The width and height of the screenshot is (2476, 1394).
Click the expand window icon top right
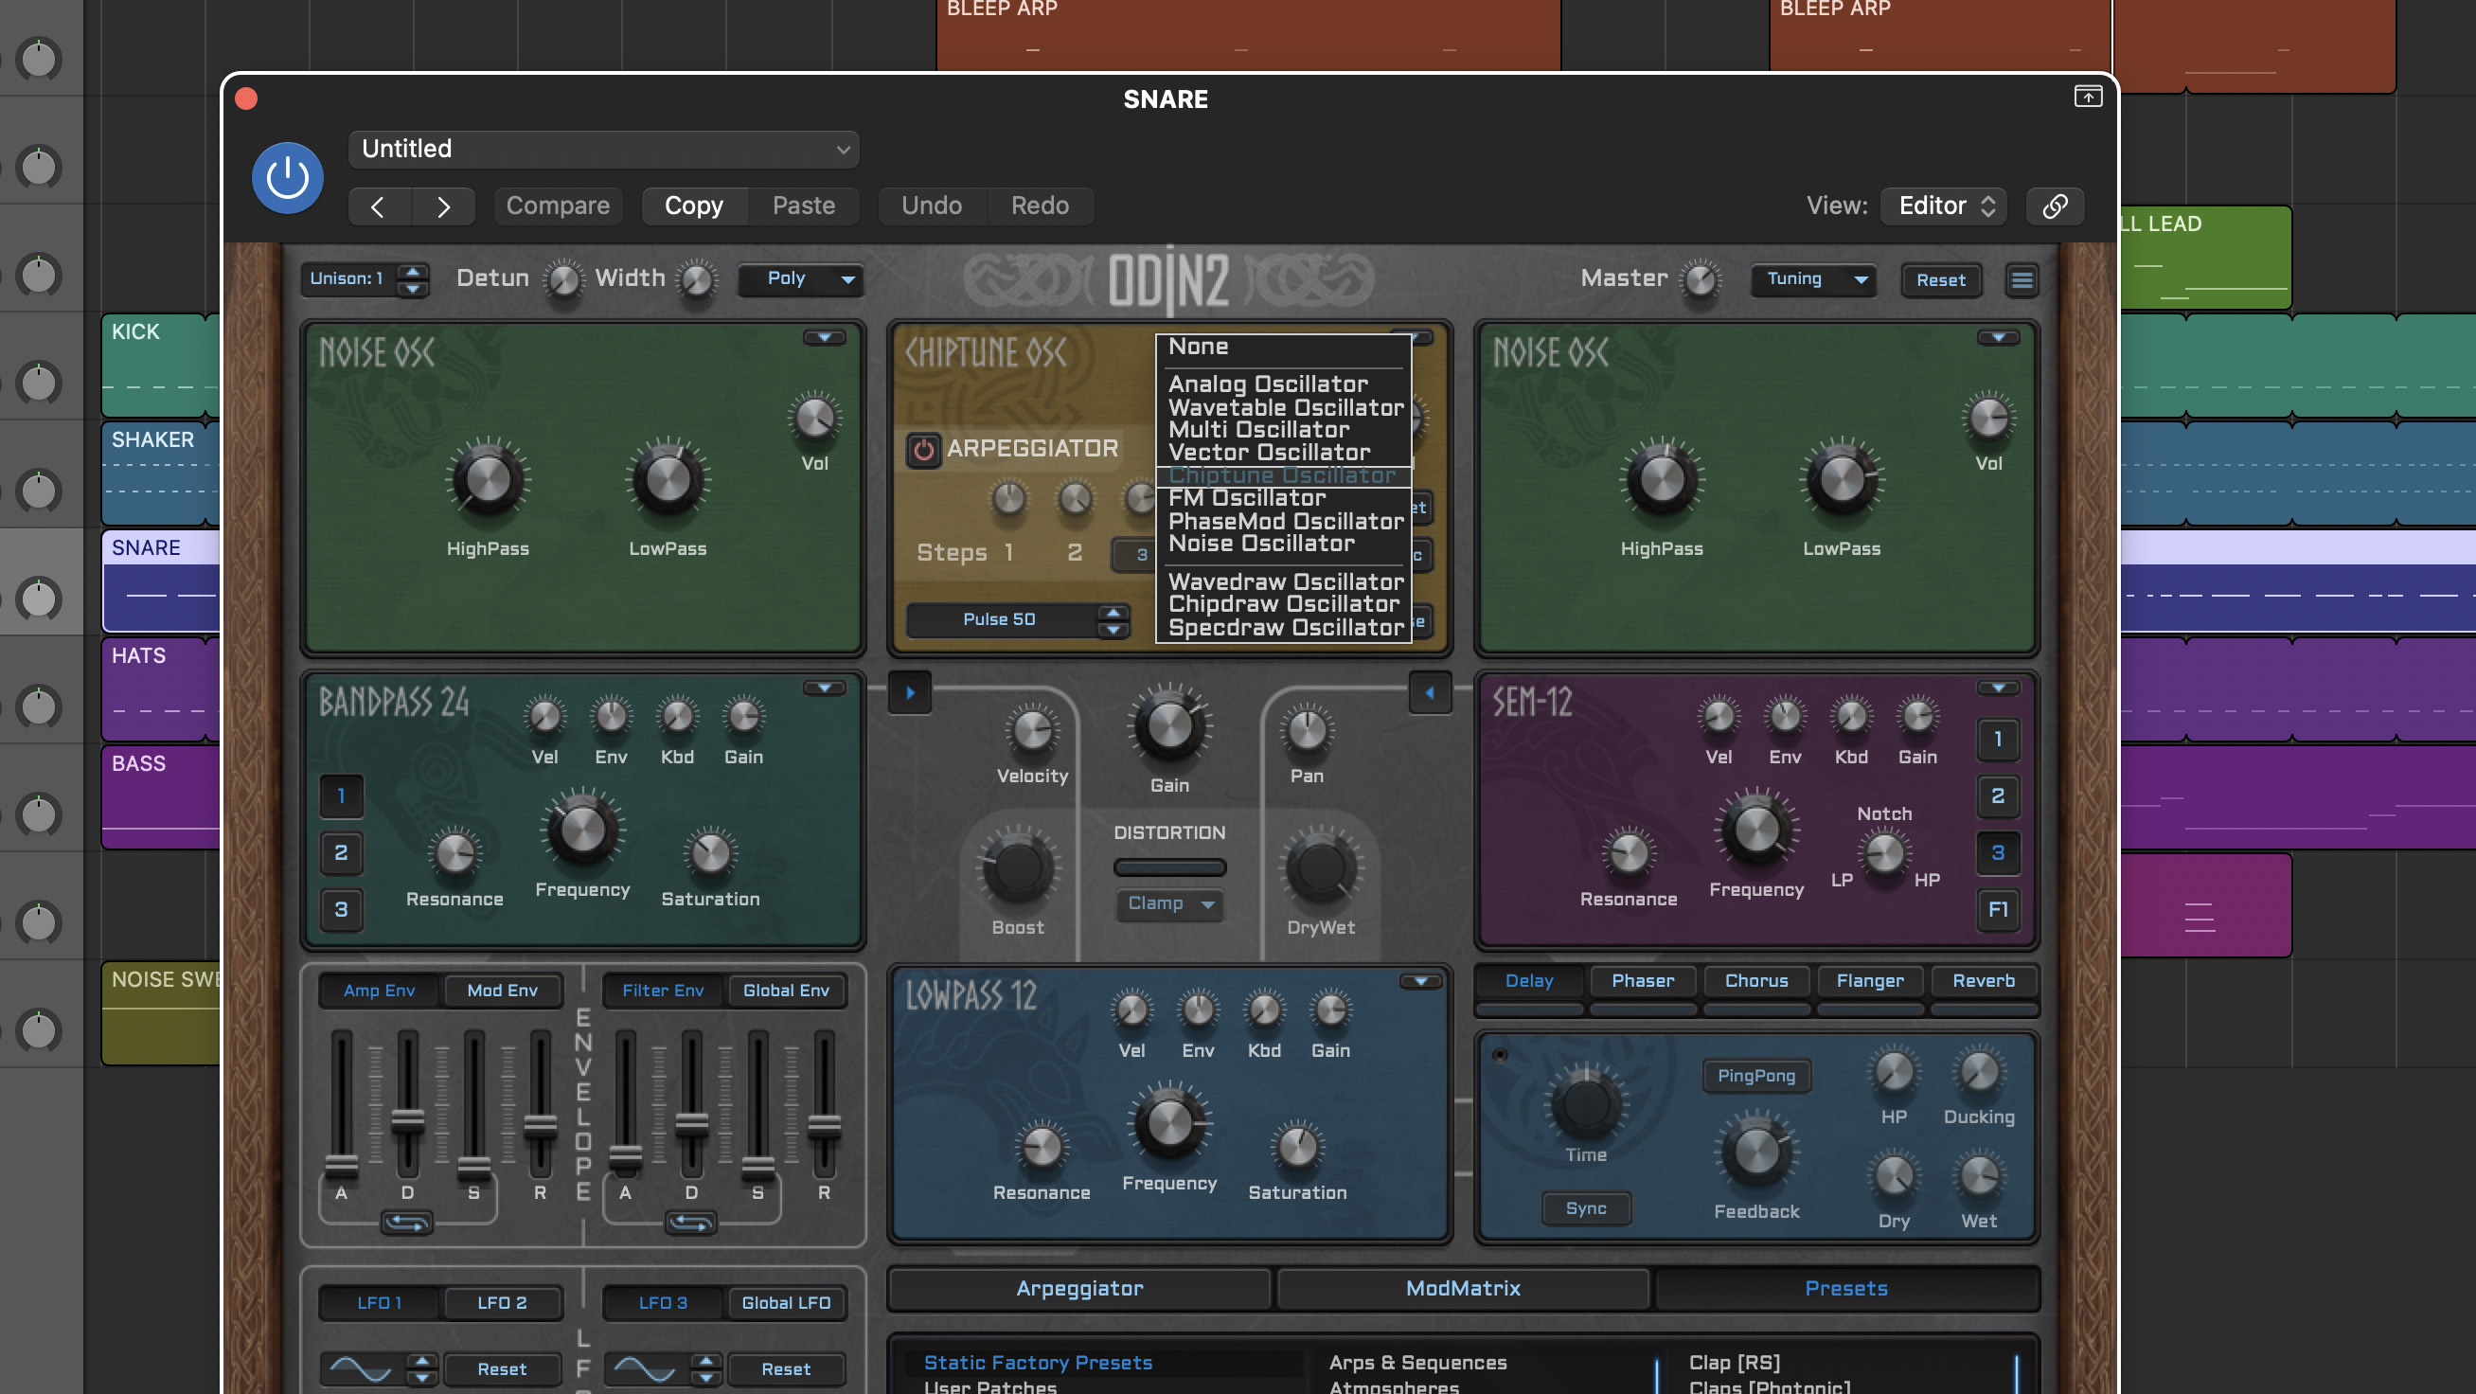[x=2087, y=97]
